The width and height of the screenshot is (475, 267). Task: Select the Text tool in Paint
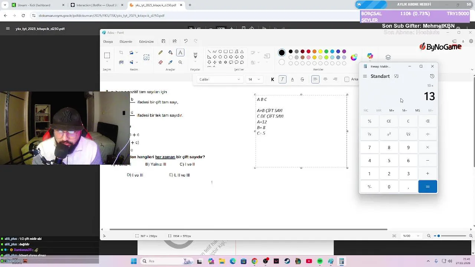180,53
